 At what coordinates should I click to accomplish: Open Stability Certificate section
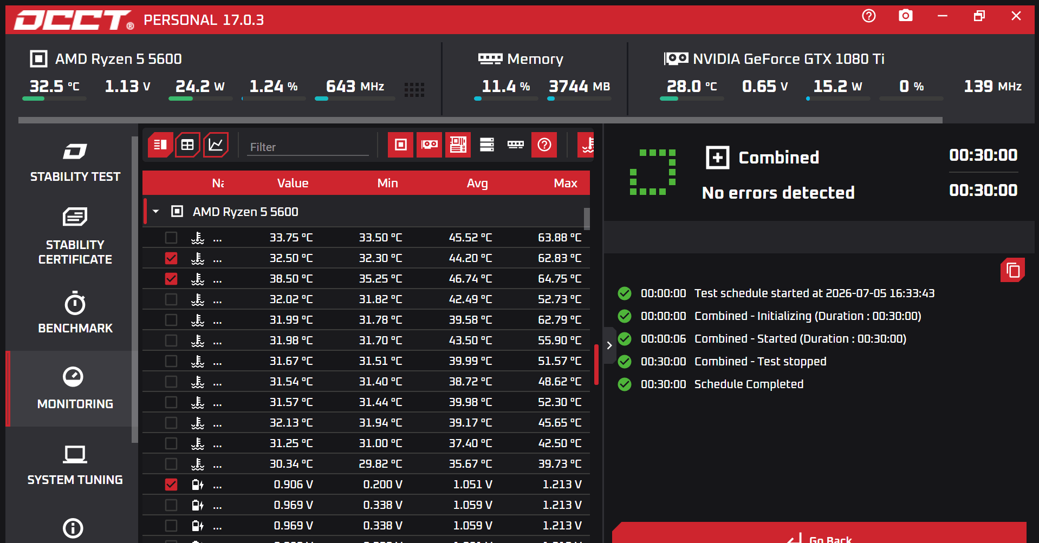coord(75,237)
